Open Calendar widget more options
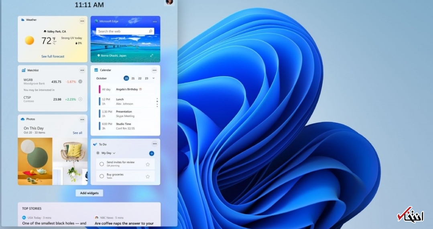The image size is (433, 229). coord(154,70)
